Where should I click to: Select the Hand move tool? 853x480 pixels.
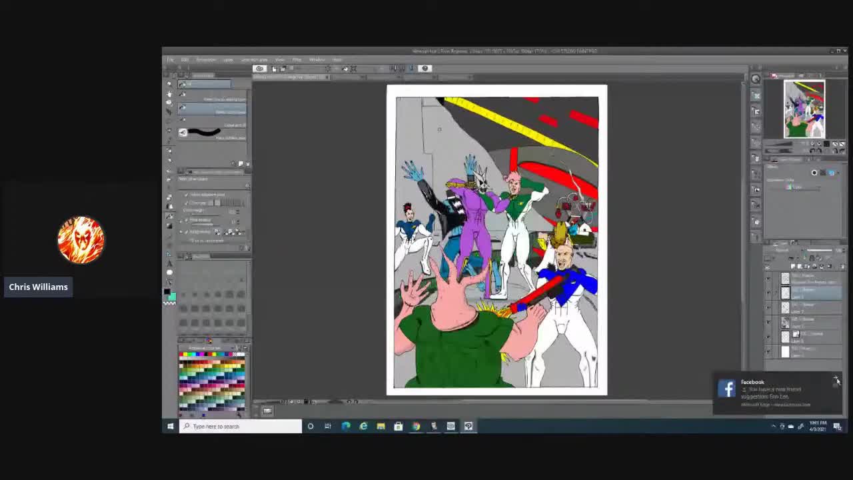[x=169, y=94]
